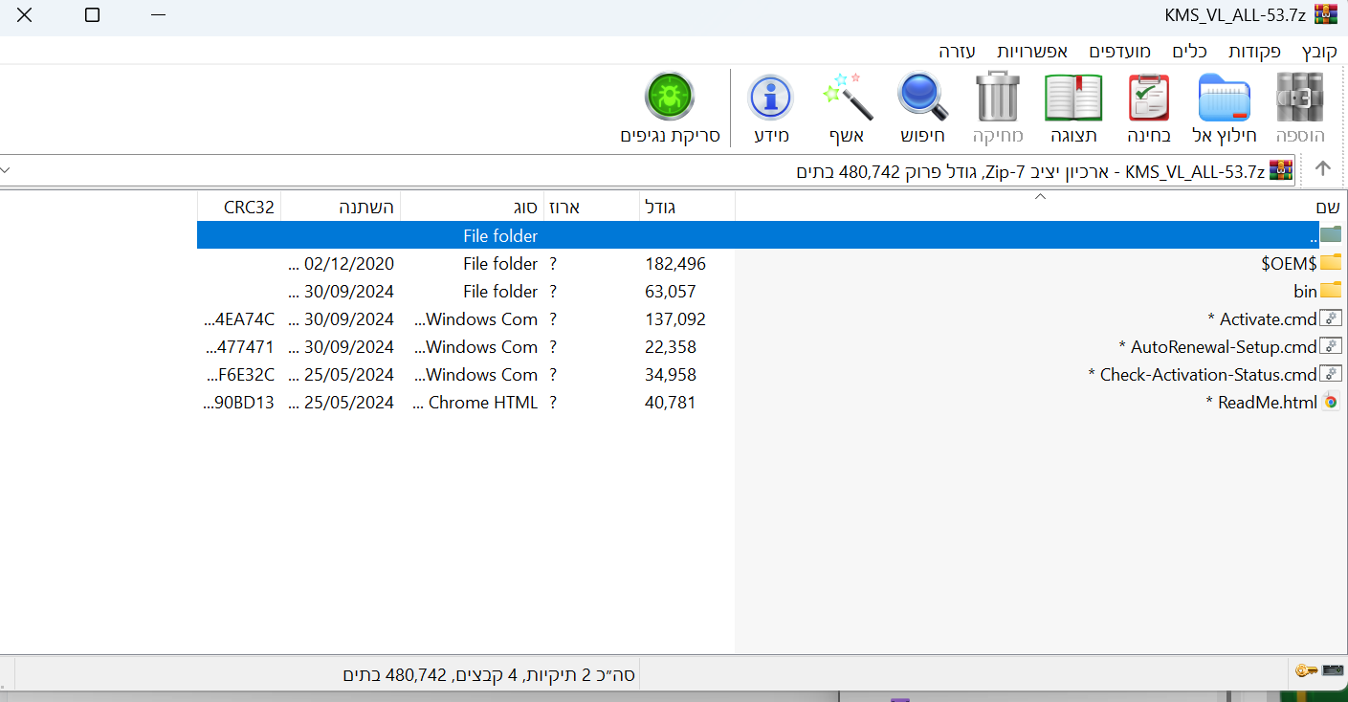Launch the Wizard (אשף) wand icon
Screen dimensions: 1348x702
[848, 97]
